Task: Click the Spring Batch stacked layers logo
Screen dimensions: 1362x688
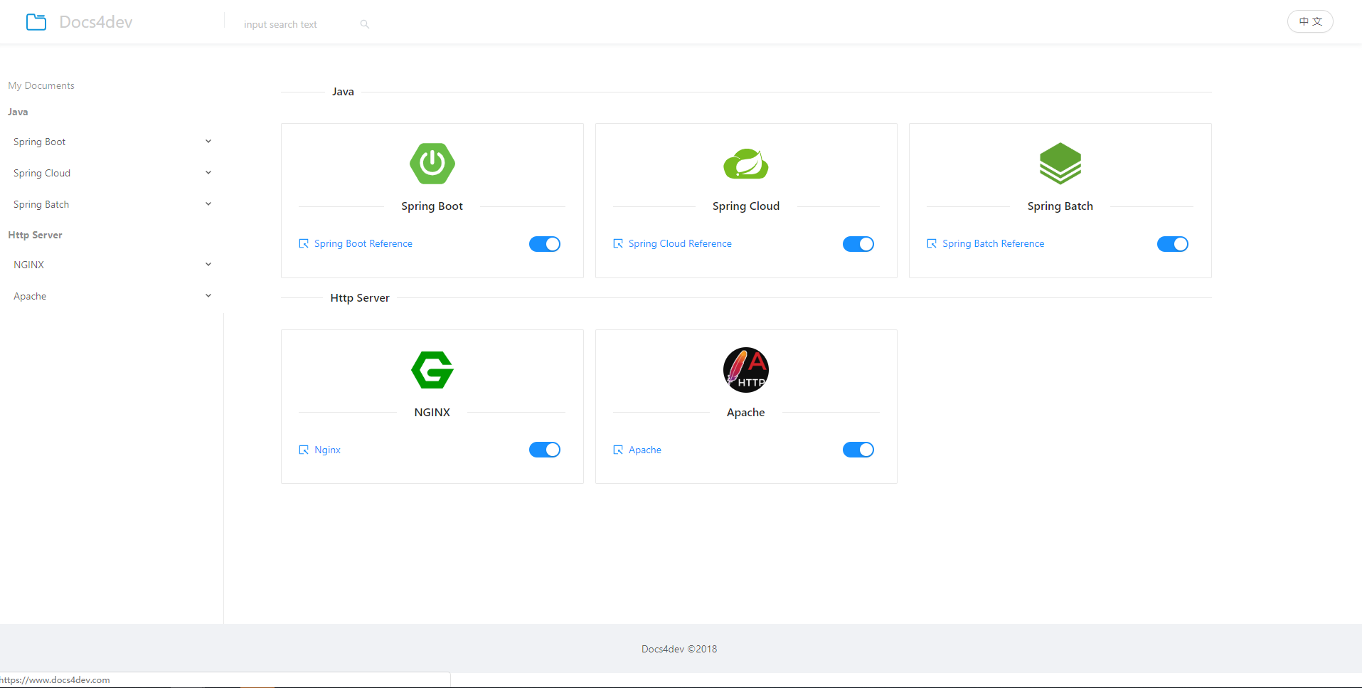Action: 1060,164
